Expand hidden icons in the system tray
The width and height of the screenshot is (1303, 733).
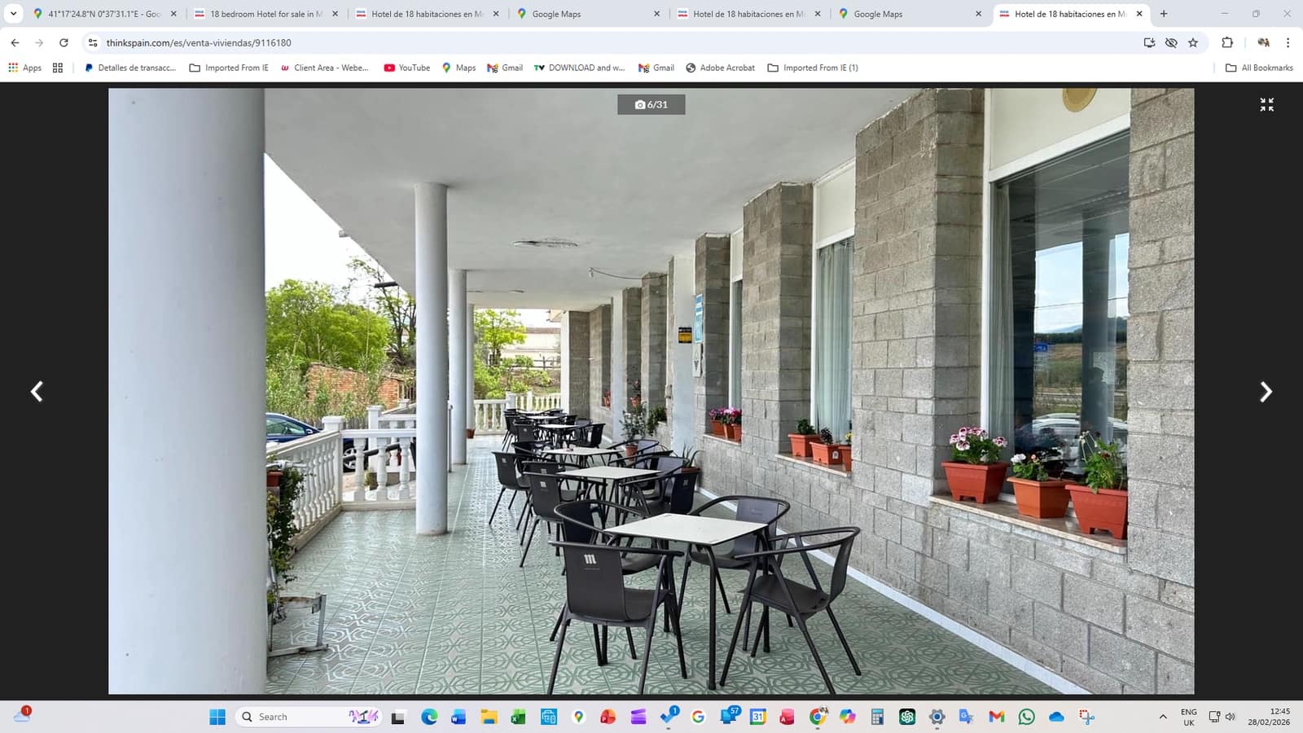pyautogui.click(x=1162, y=717)
